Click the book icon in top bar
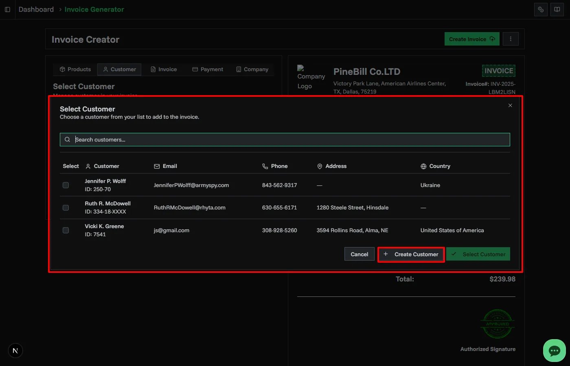Image resolution: width=570 pixels, height=366 pixels. click(557, 9)
